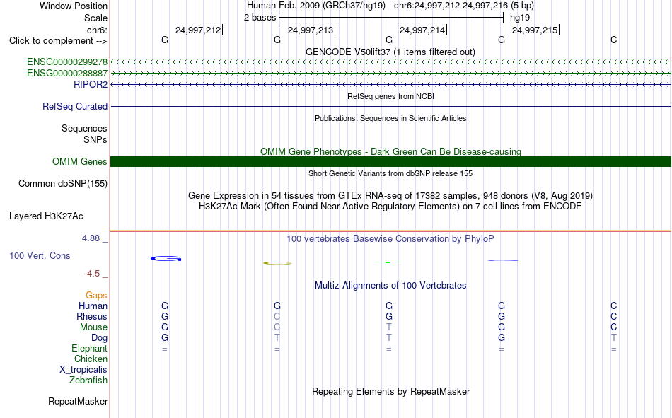
Task: Click the RefSeq genes from NCBI title
Action: tap(391, 96)
